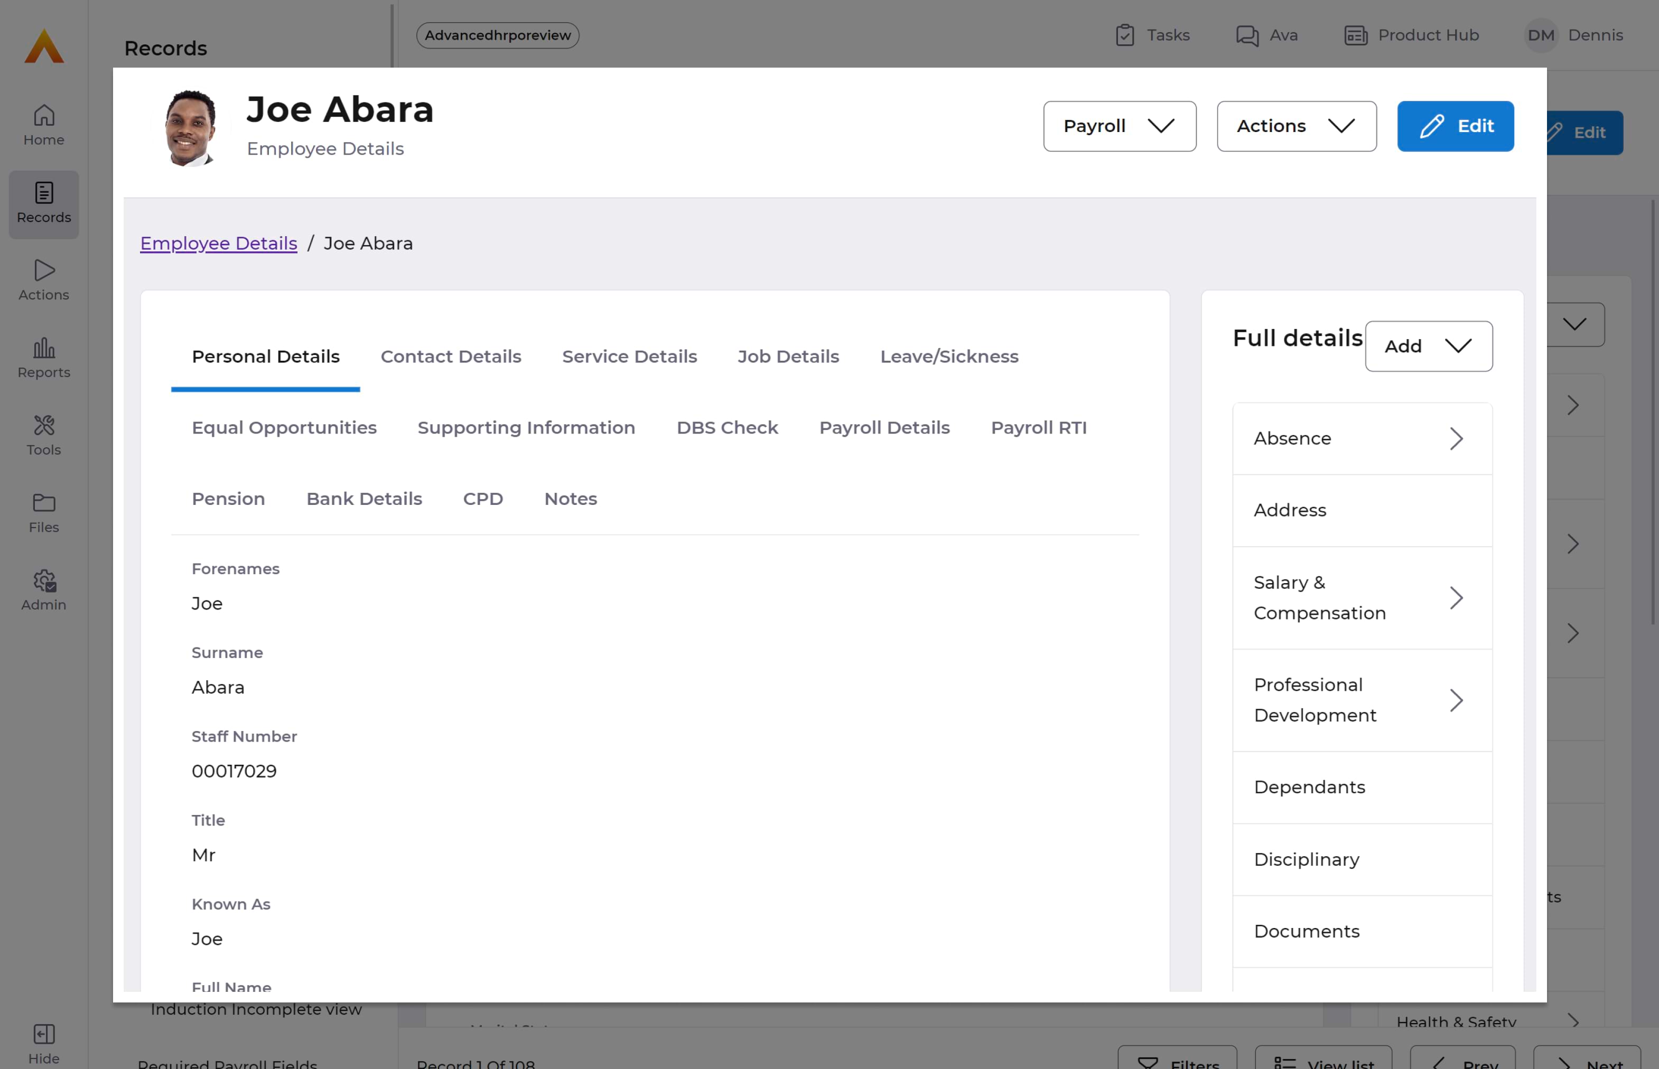Follow the Employee Details breadcrumb link
Screen dimensions: 1659x1069
click(218, 243)
